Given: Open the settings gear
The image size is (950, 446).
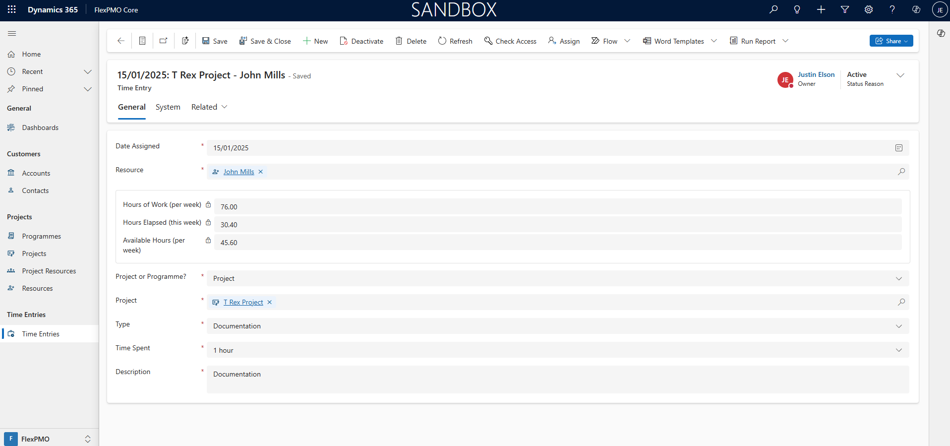Looking at the screenshot, I should (869, 9).
